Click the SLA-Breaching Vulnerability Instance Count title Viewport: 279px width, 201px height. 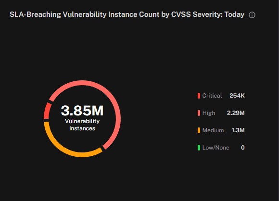coord(127,14)
